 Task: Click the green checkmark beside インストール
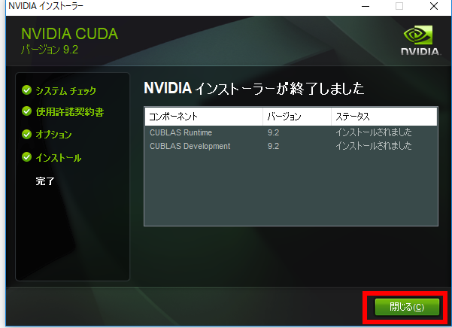tap(27, 158)
